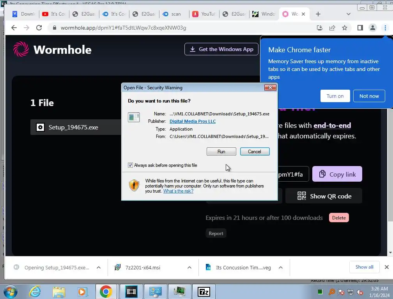Click the browser forward arrow
The image size is (393, 299).
(27, 28)
